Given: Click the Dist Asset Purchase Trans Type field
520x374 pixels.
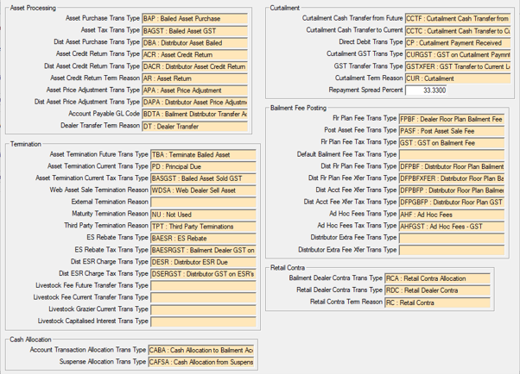Looking at the screenshot, I should (x=194, y=43).
